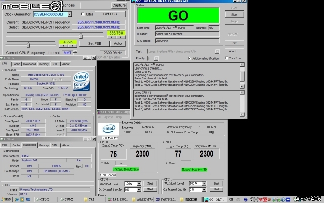Switch to first CPU-Z taskbar button
Viewport: 324px width, 203px height.
pyautogui.click(x=46, y=199)
